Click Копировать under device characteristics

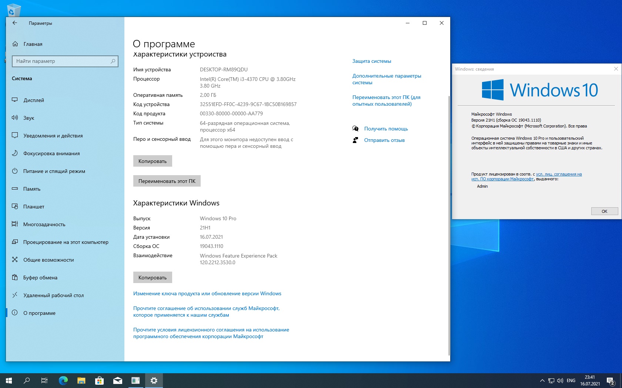pyautogui.click(x=153, y=161)
